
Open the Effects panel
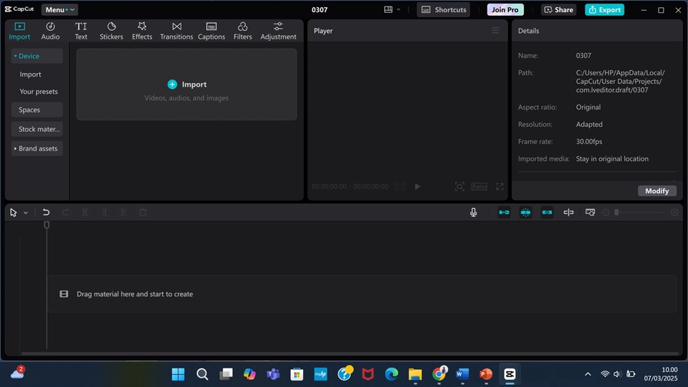point(142,31)
